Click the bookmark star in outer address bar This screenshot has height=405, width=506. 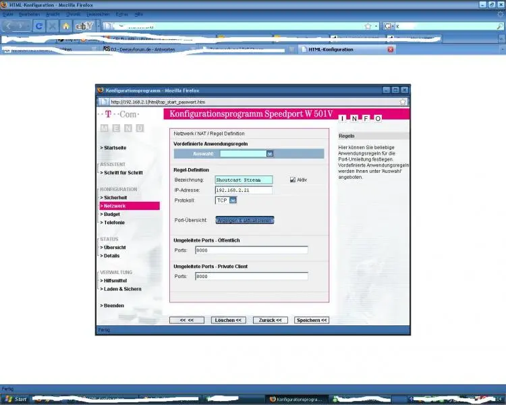point(368,26)
